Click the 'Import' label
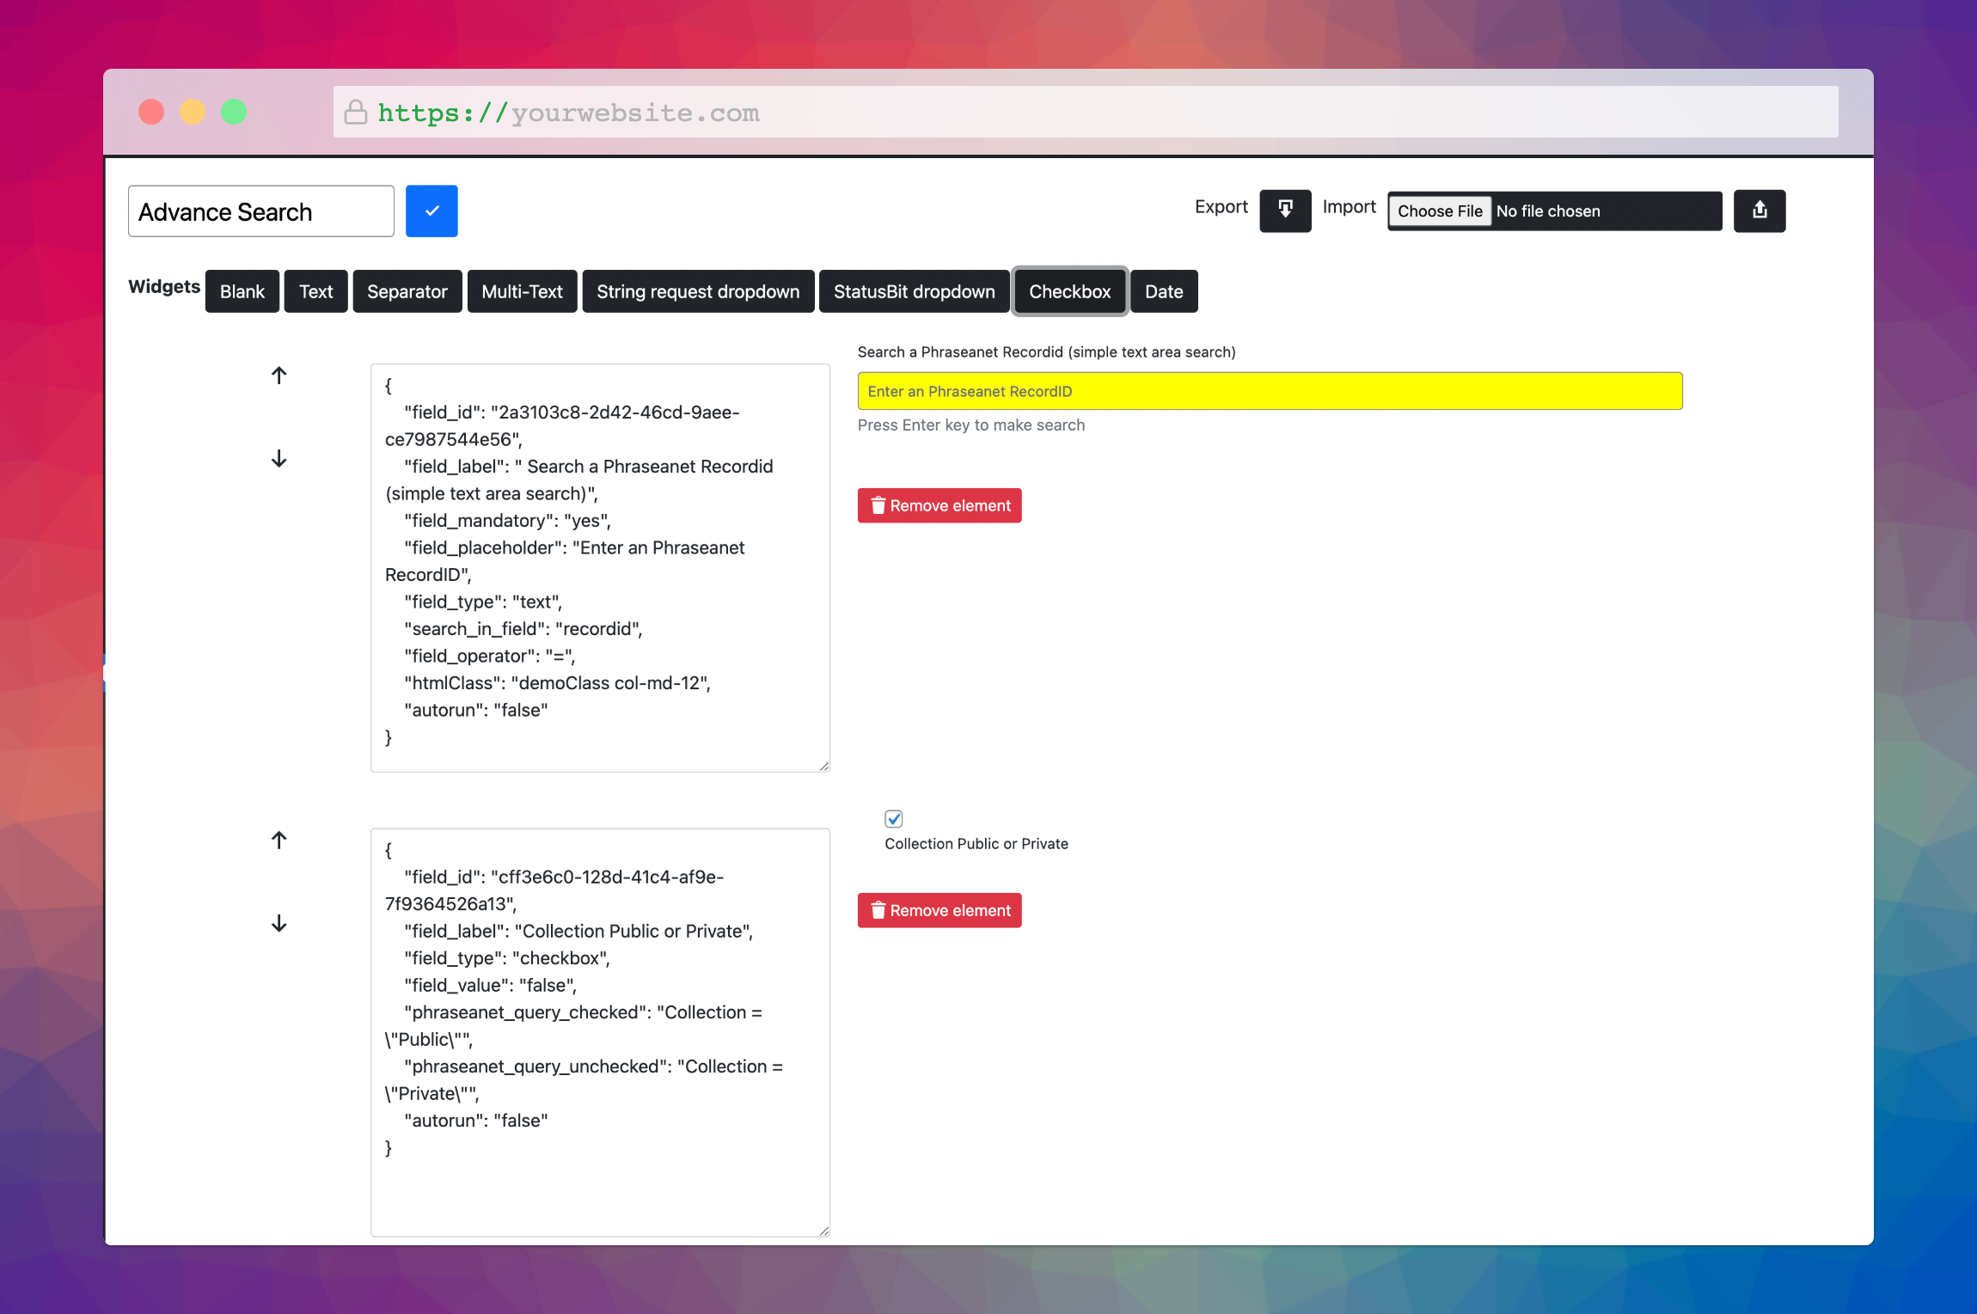 click(1350, 207)
